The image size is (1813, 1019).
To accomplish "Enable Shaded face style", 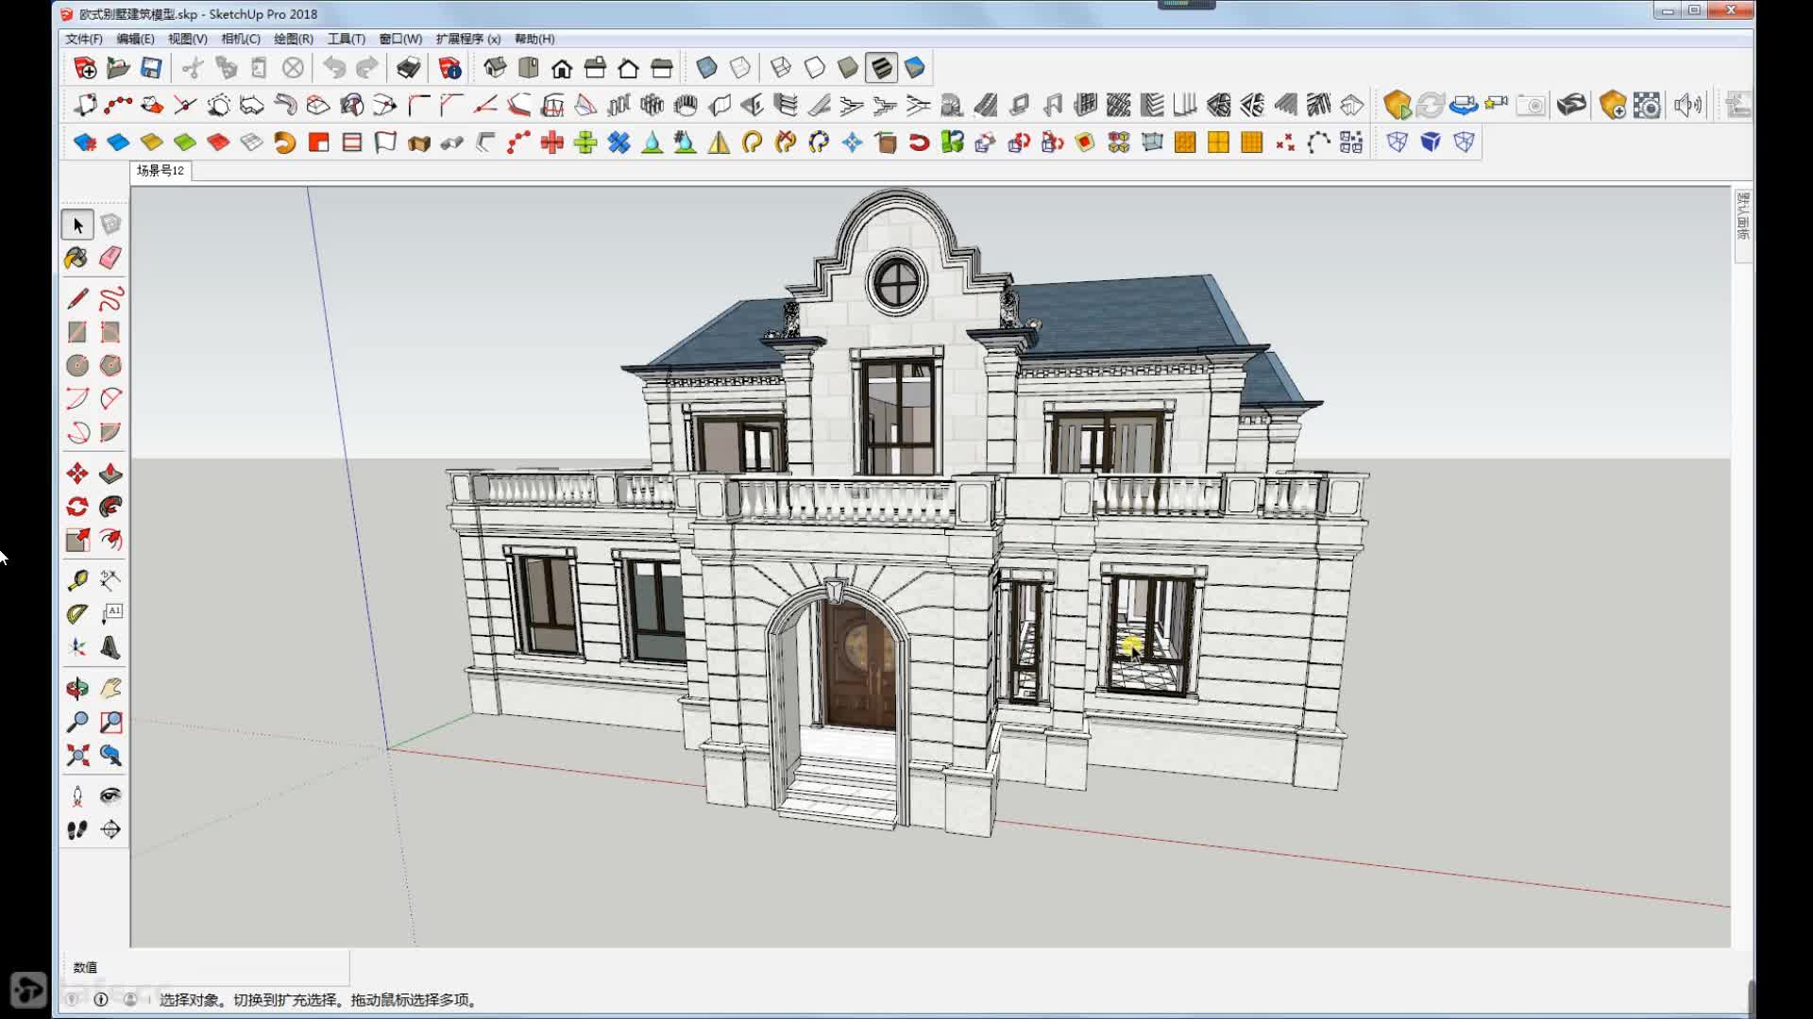I will (x=848, y=68).
